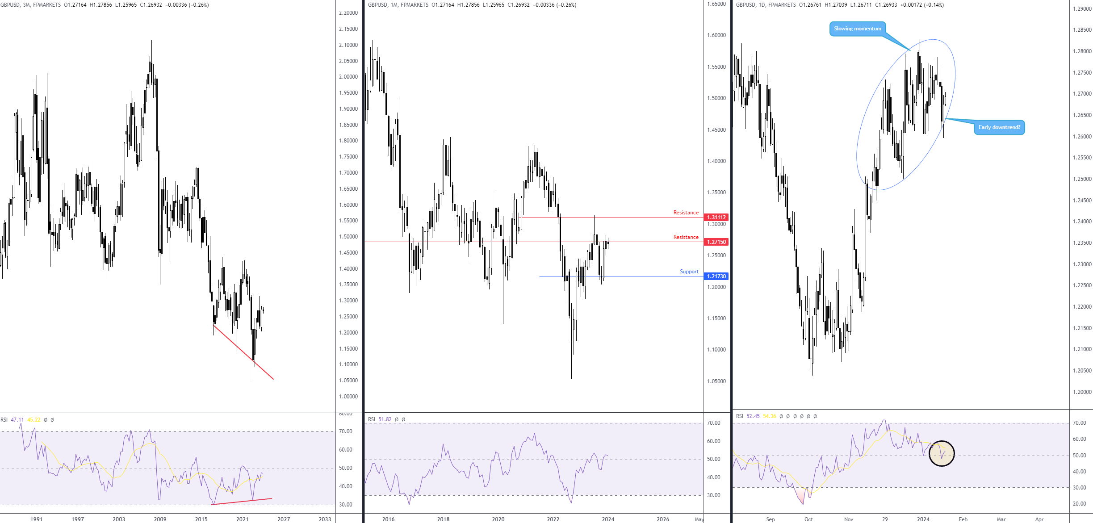The width and height of the screenshot is (1093, 523).
Task: Click the highlighted circle on daily RSI
Action: 942,453
